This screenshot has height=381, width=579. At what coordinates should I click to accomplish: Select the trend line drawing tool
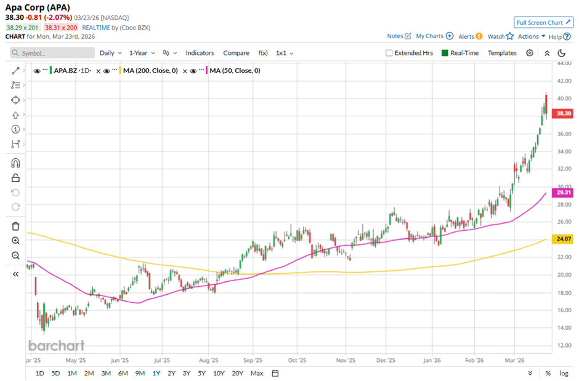15,71
